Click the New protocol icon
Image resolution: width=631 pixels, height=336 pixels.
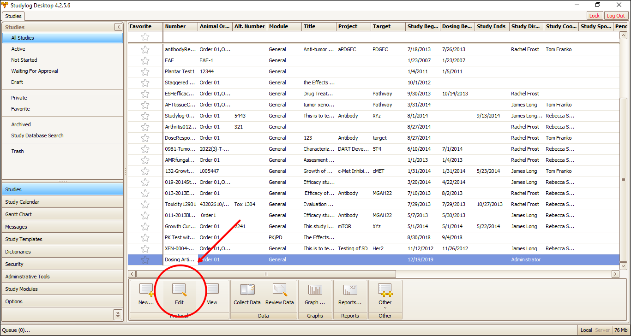(146, 290)
